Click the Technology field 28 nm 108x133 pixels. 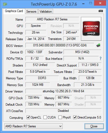click(x=36, y=32)
